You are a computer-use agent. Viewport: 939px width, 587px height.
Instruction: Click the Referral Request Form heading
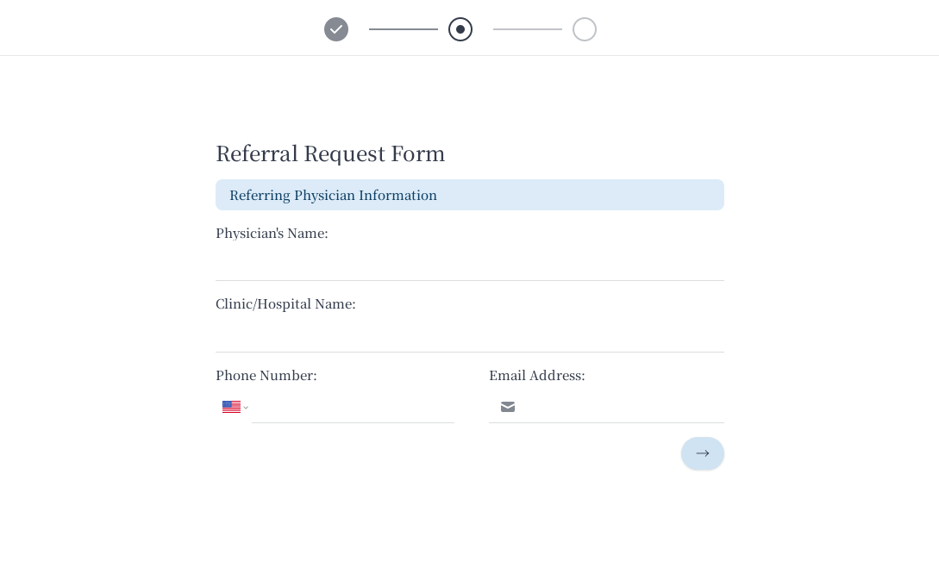tap(330, 153)
